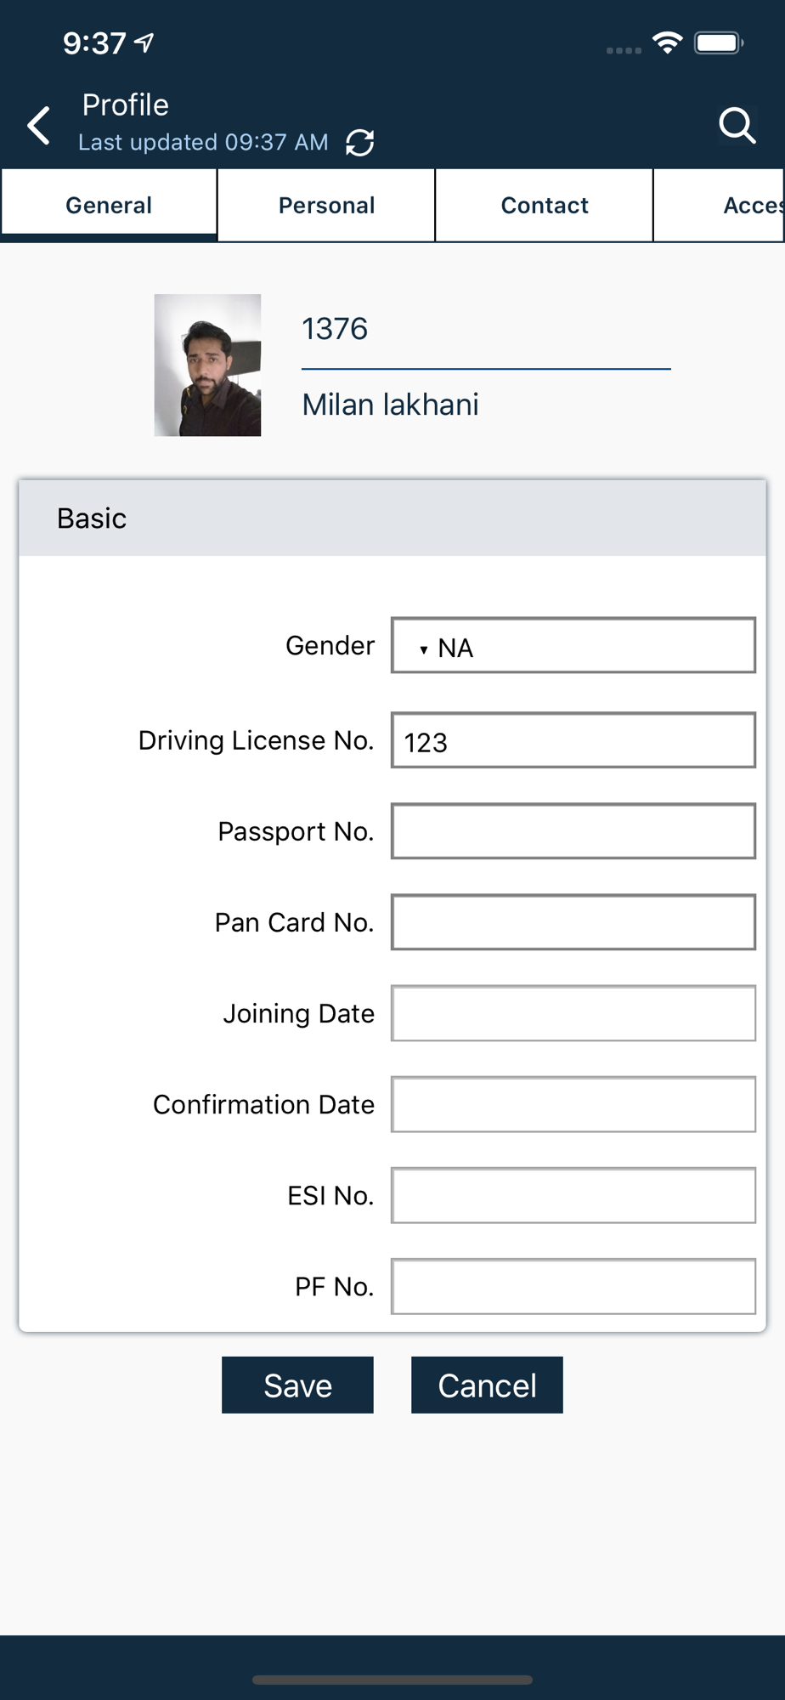Open the Gender dropdown

(573, 646)
